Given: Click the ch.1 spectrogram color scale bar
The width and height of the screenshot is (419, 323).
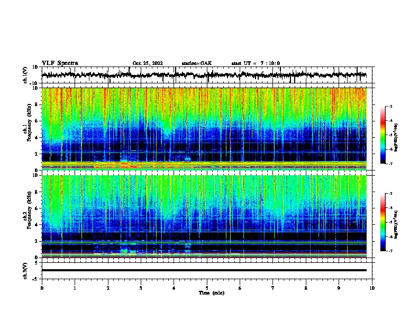Looking at the screenshot, I should (383, 135).
